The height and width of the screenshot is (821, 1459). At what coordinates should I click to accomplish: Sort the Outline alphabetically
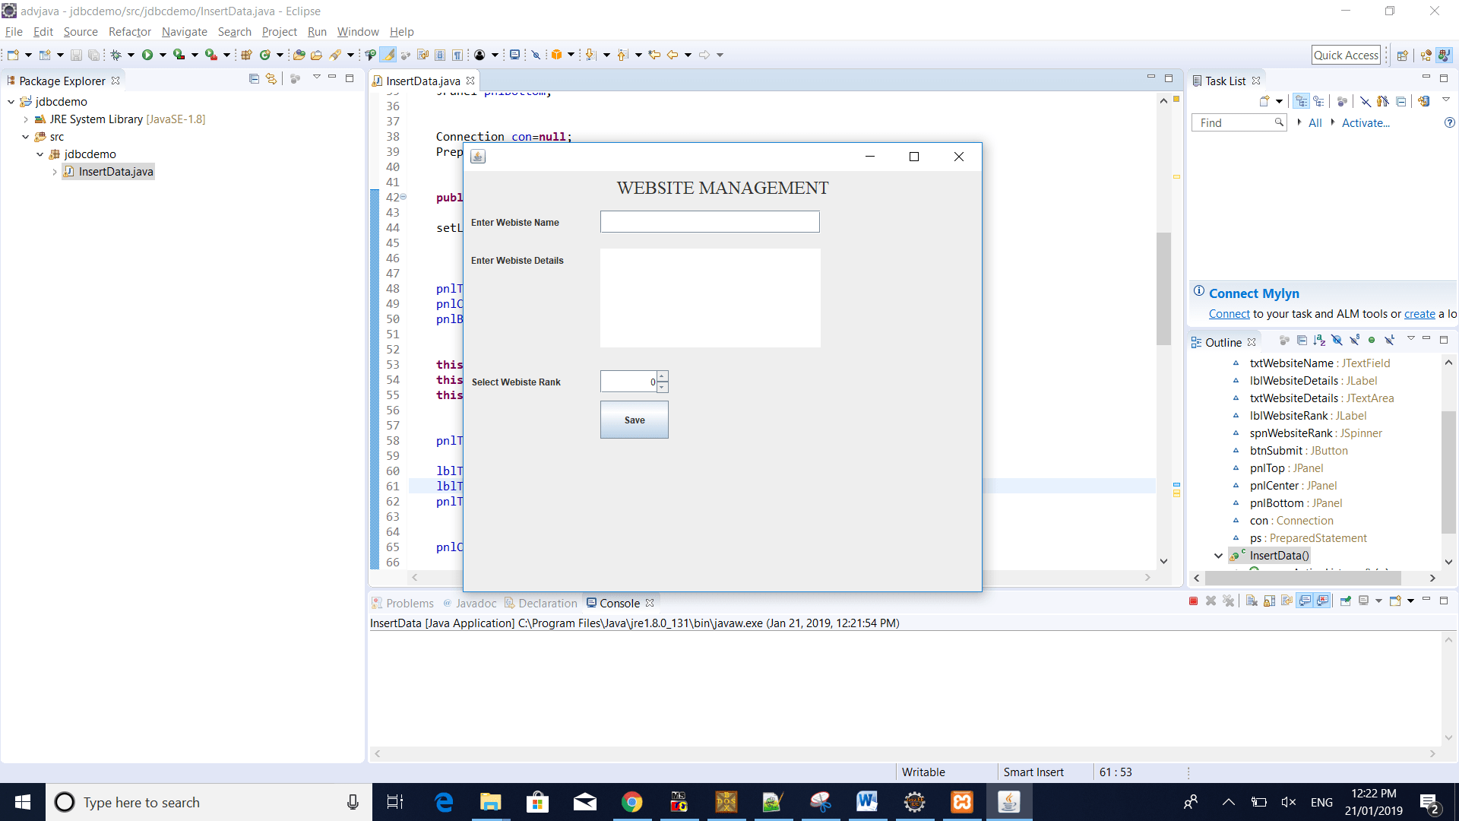coord(1319,341)
